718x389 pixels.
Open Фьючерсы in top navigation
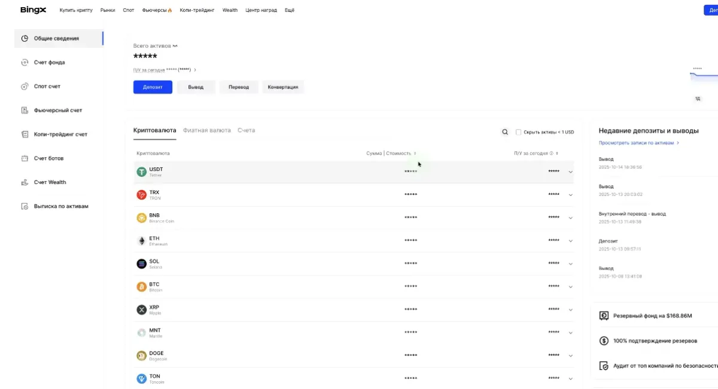157,10
